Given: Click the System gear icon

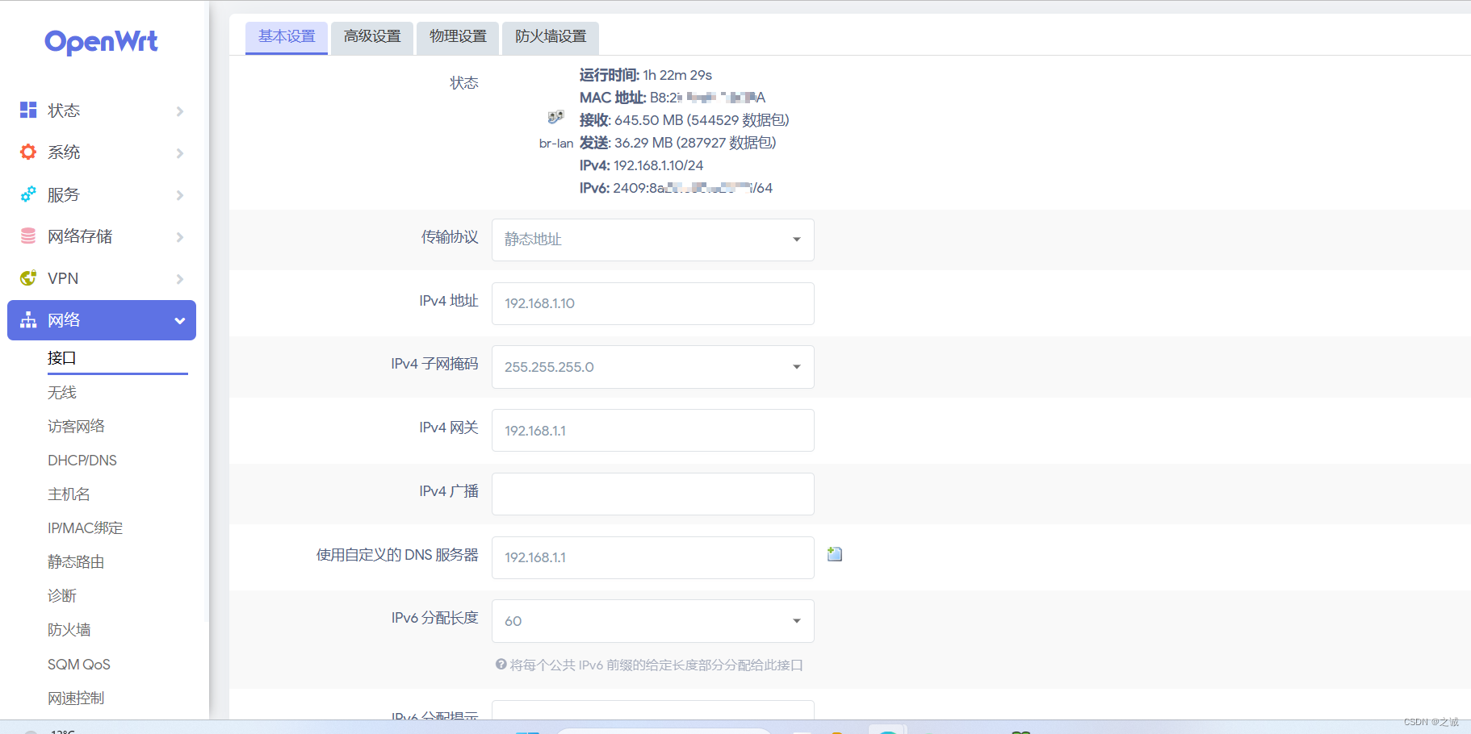Looking at the screenshot, I should 28,152.
